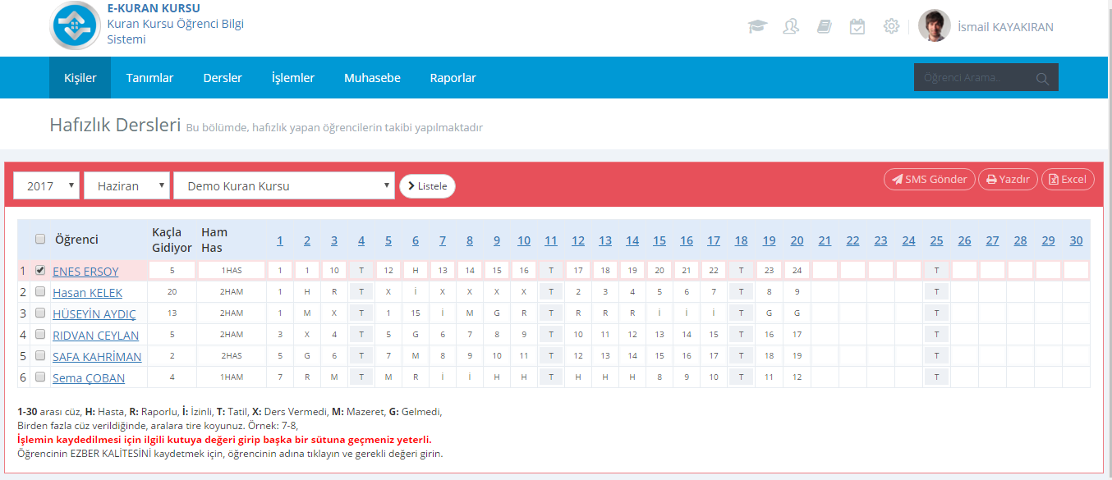Click the E-Kuran Kursu logo

pyautogui.click(x=75, y=25)
